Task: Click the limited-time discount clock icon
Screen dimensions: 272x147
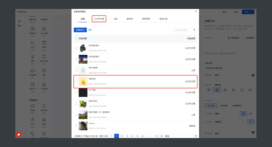Action: (44, 106)
